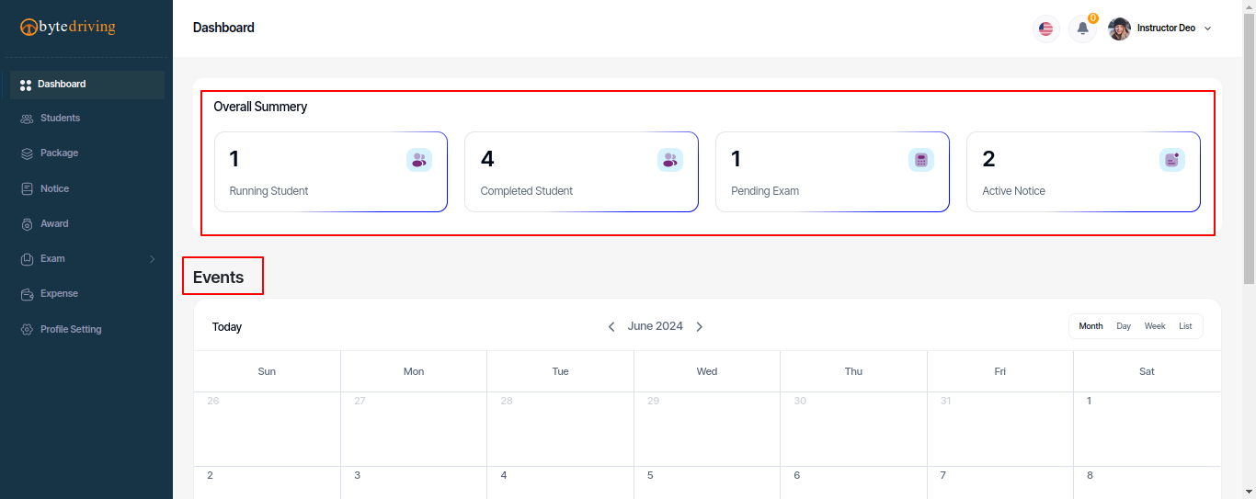This screenshot has width=1256, height=499.
Task: Click the Active Notice card icon
Action: (x=1172, y=160)
